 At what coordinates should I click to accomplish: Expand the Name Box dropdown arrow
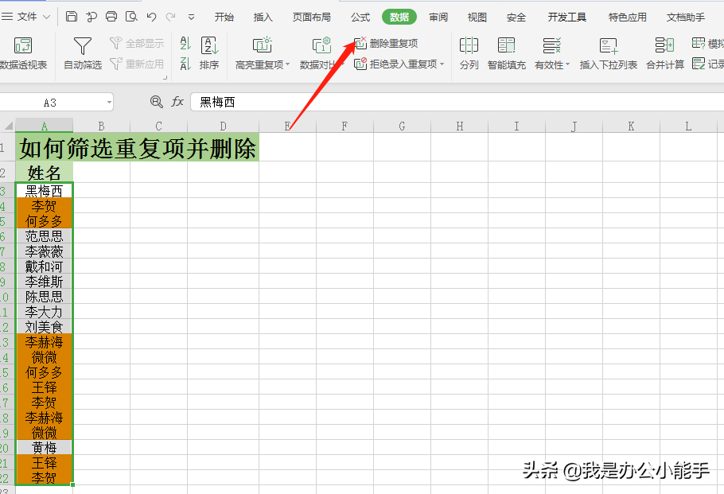(x=109, y=103)
